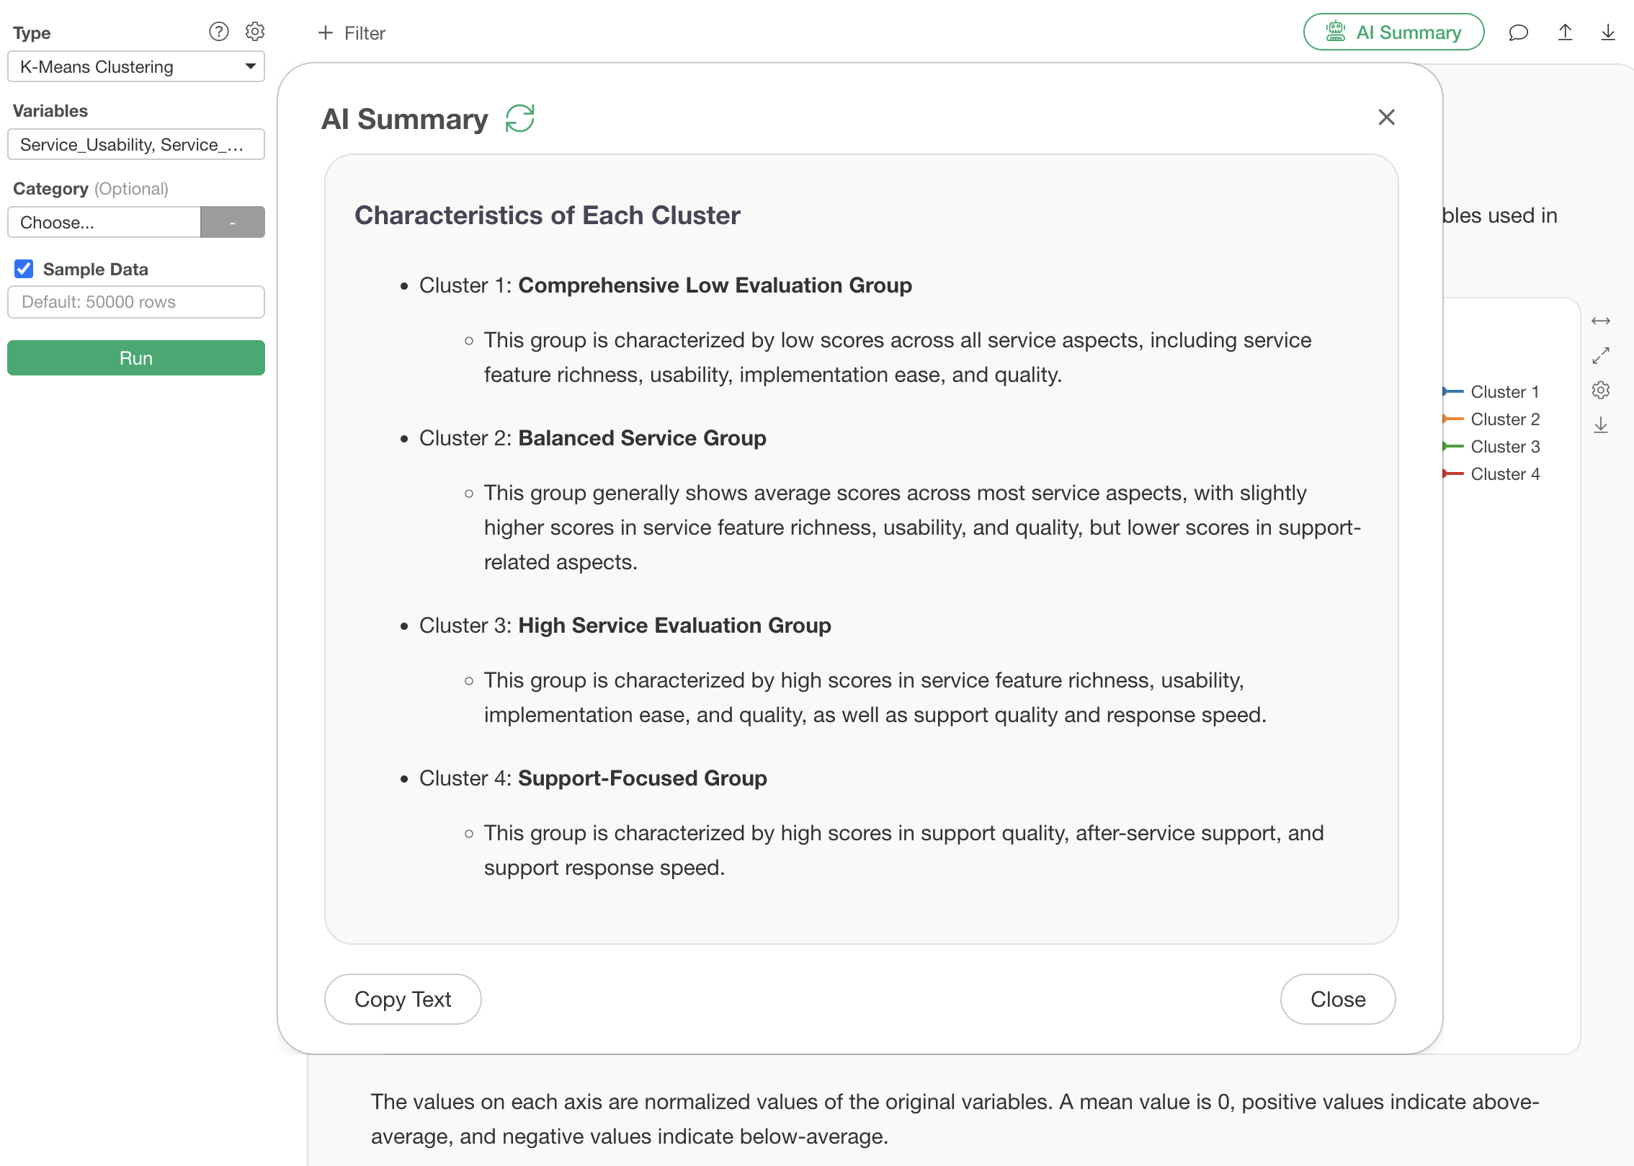Uncheck the Sample Data checkbox

click(24, 270)
